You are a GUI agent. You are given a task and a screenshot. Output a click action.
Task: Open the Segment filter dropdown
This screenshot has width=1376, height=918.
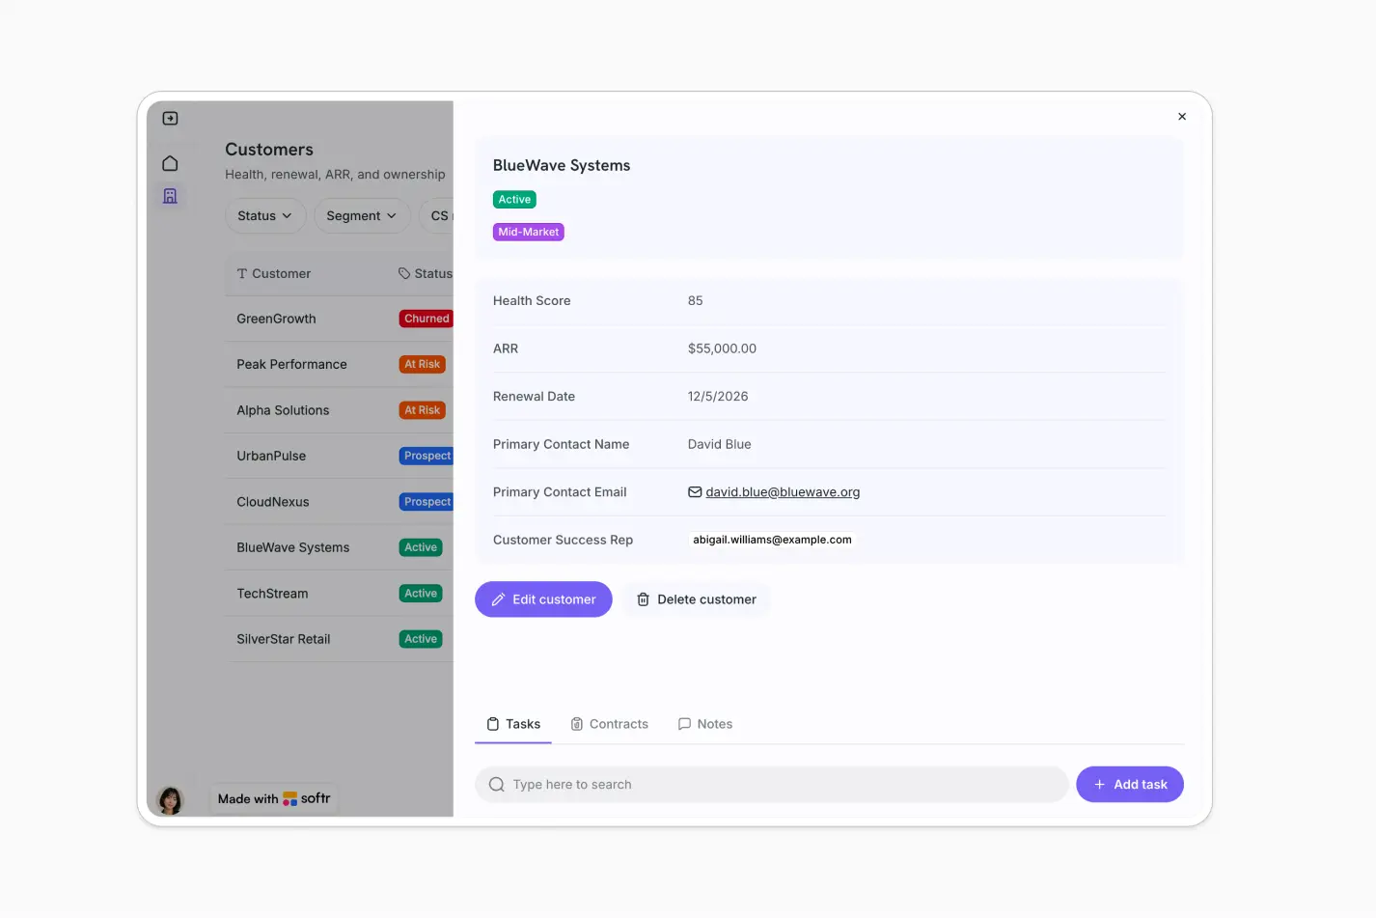coord(362,216)
